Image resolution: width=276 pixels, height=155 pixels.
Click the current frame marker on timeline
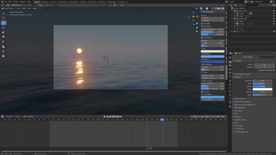pyautogui.click(x=162, y=120)
